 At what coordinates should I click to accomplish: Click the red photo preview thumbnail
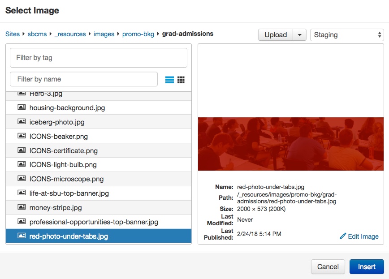coord(290,144)
